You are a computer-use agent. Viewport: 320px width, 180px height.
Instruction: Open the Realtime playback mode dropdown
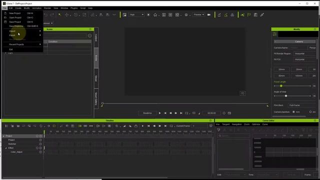tap(147, 113)
